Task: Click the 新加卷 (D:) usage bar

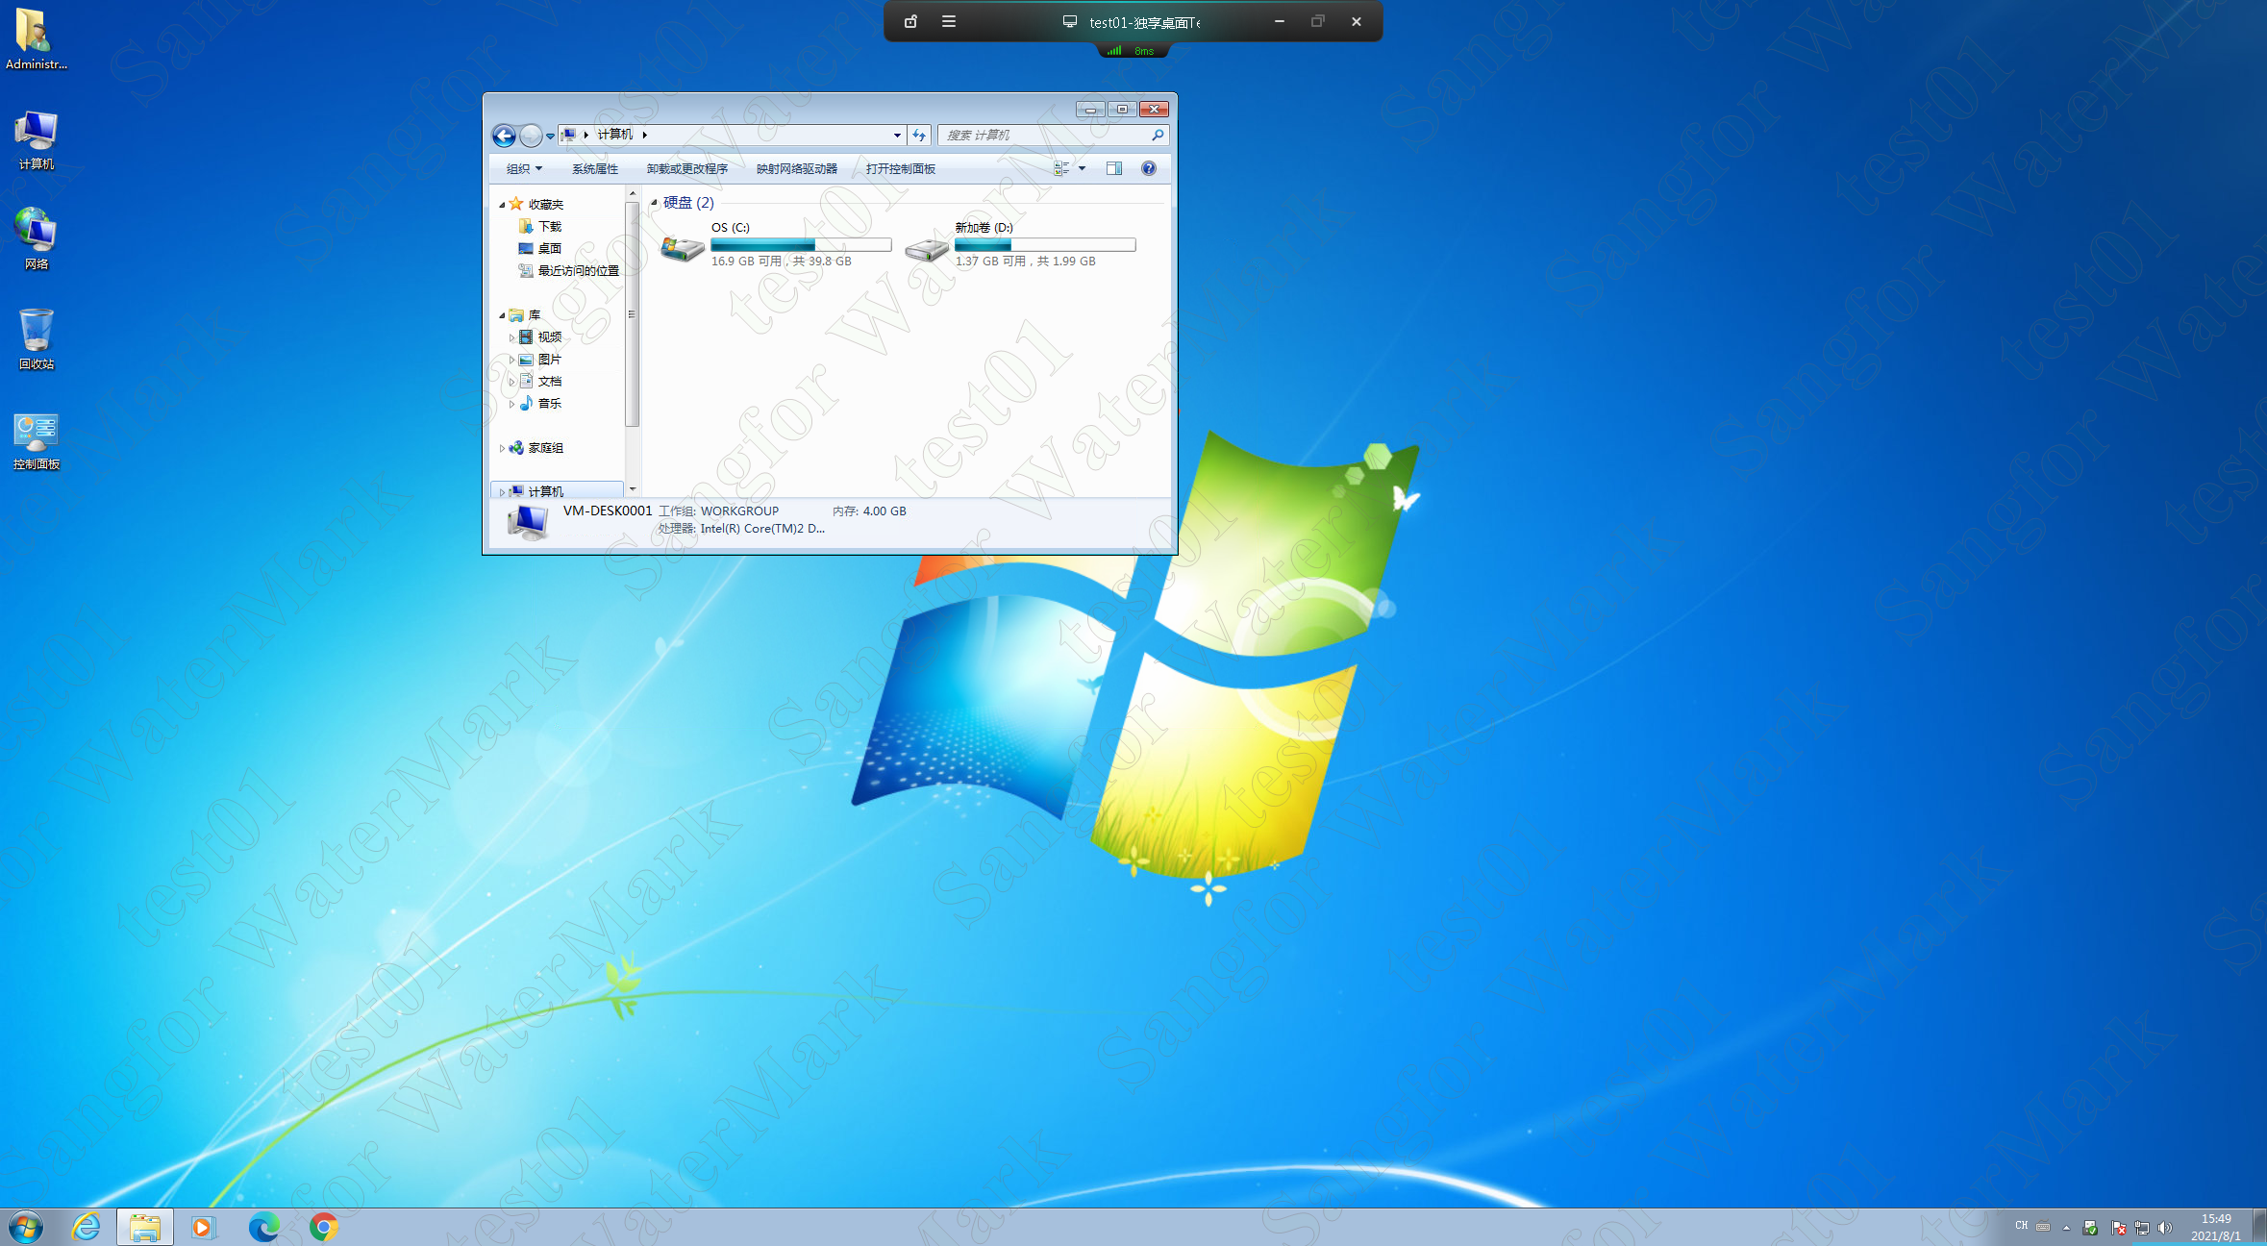Action: click(x=1045, y=245)
